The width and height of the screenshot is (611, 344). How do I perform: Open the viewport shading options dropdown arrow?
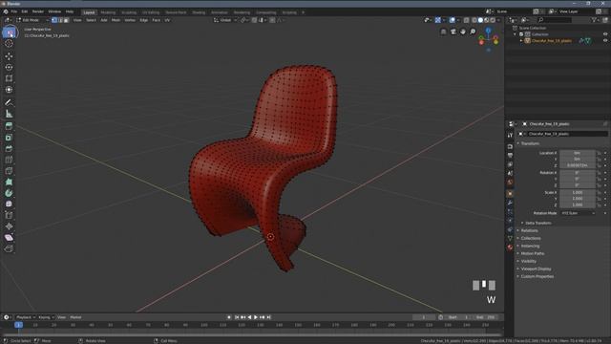tap(498, 20)
